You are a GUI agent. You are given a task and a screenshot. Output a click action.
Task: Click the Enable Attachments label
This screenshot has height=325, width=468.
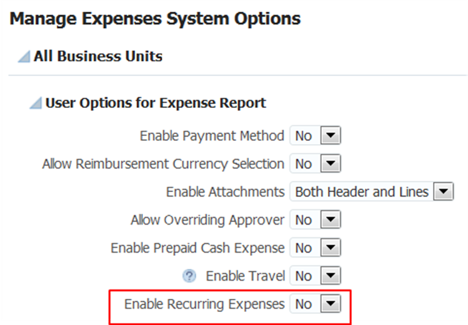click(x=225, y=192)
